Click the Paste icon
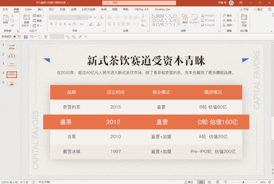Image resolution: width=274 pixels, height=184 pixels. pos(6,18)
